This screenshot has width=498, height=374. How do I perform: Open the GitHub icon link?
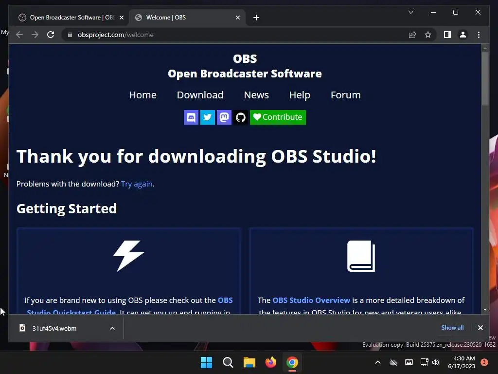coord(240,117)
